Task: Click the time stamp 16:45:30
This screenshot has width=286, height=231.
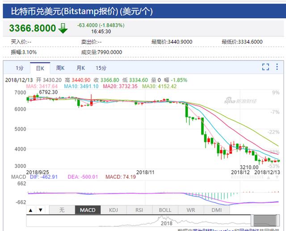Action: pos(101,32)
